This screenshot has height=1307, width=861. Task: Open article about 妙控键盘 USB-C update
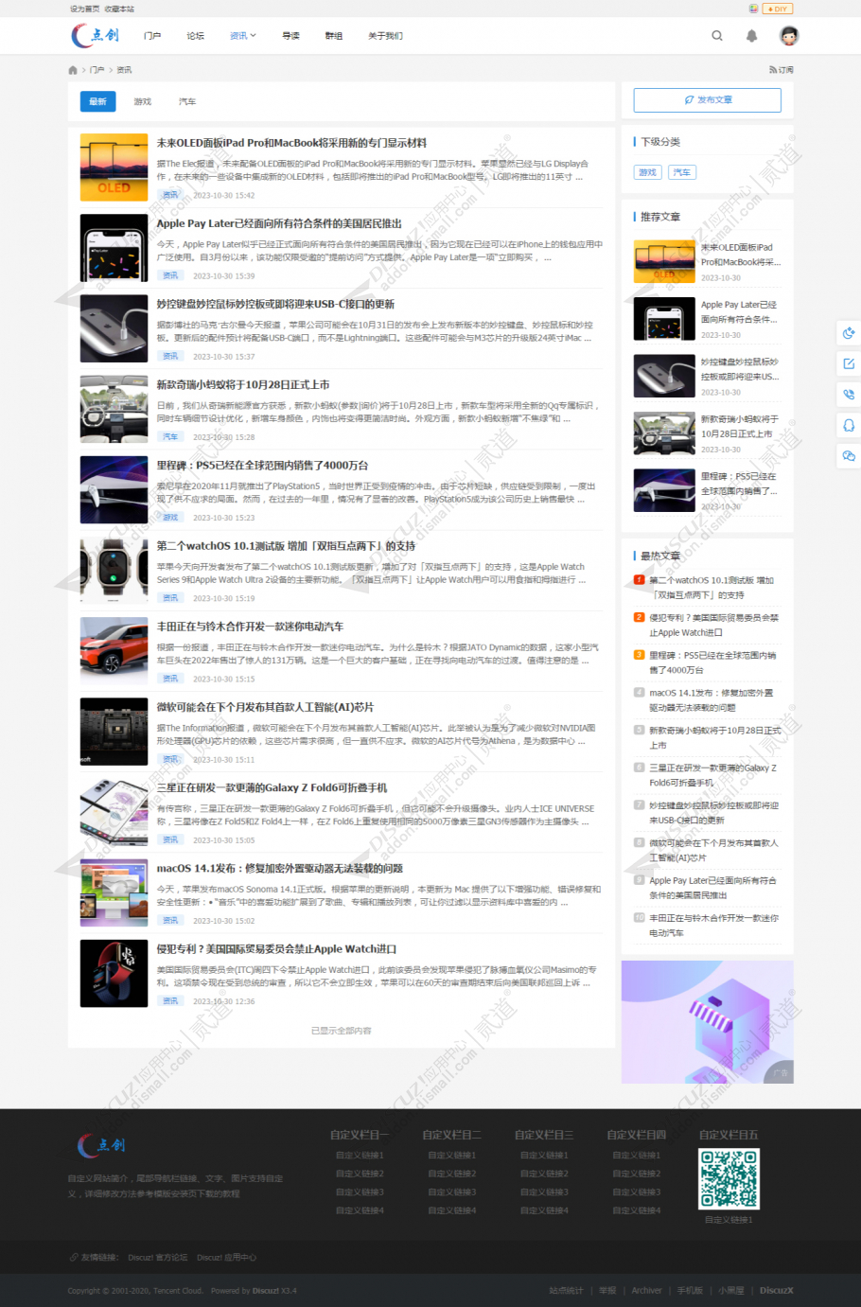[x=275, y=305]
